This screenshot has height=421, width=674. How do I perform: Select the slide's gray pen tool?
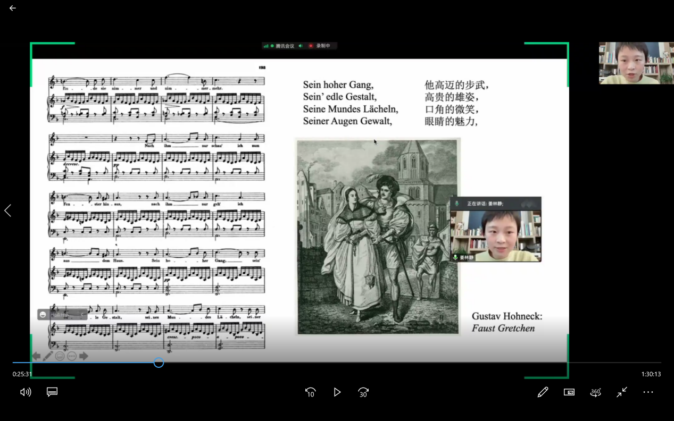48,356
